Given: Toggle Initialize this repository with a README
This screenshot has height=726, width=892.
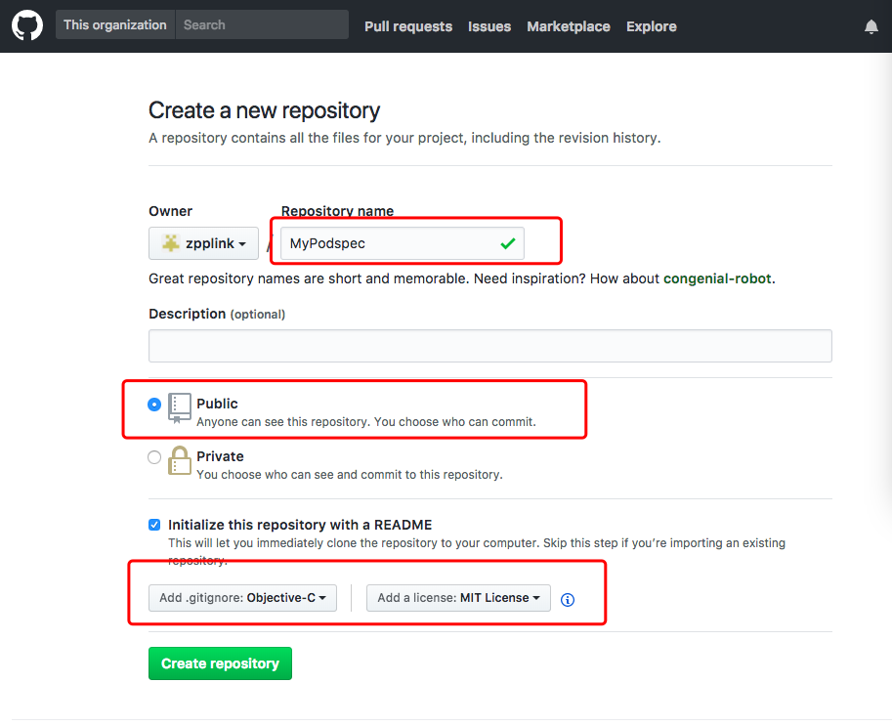Looking at the screenshot, I should tap(154, 525).
